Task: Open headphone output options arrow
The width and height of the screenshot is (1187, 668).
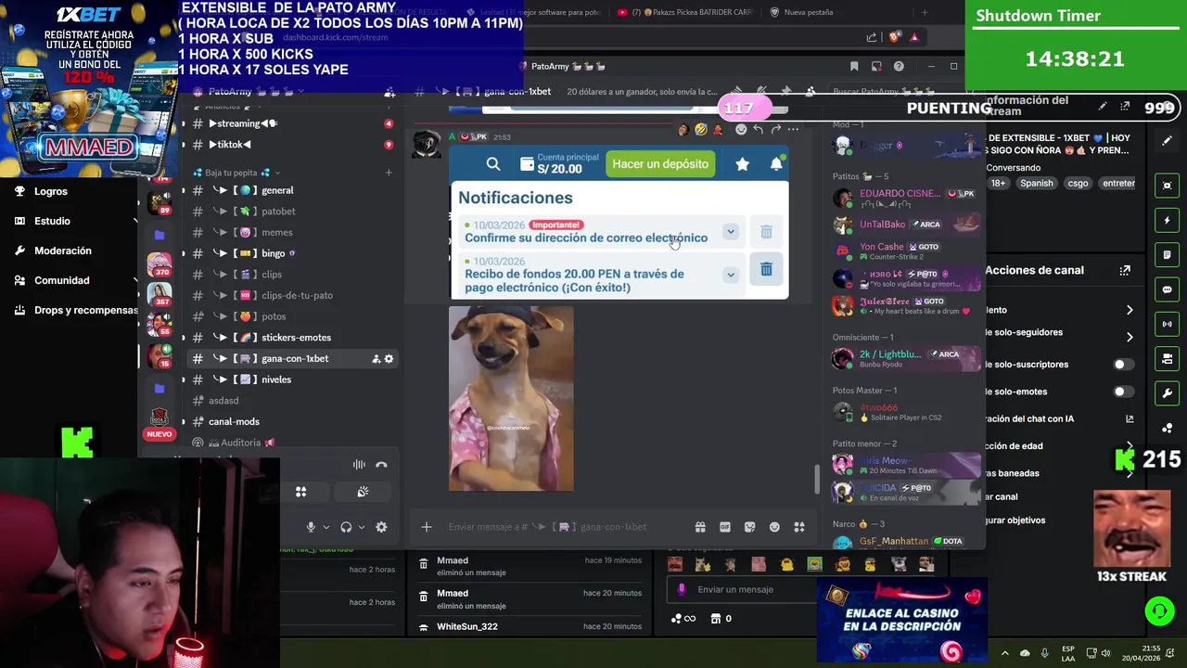Action: (362, 527)
